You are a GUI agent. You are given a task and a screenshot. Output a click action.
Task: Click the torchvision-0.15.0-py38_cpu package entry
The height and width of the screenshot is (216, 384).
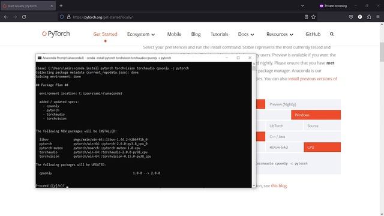click(112, 156)
